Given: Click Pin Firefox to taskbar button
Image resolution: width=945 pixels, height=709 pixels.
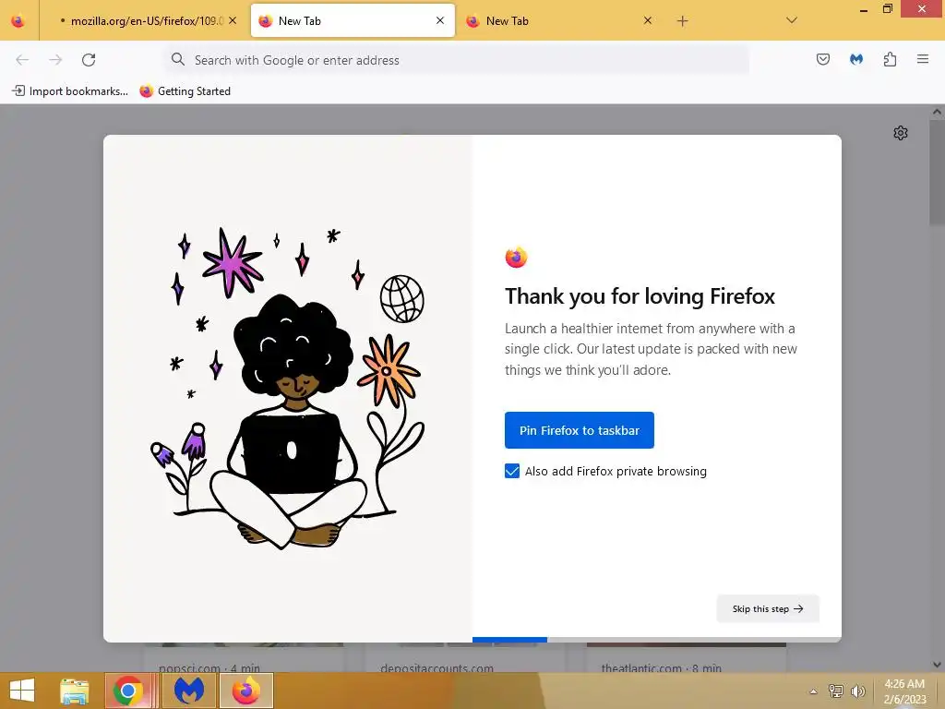Looking at the screenshot, I should tap(580, 430).
